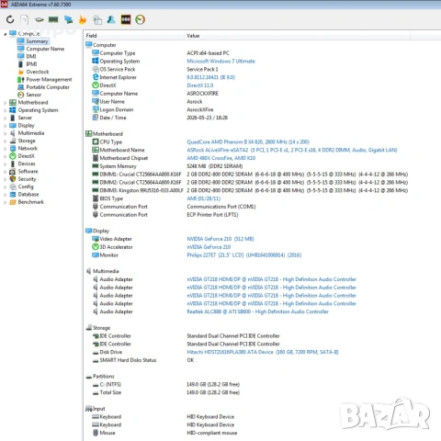
Task: Open the Microsoft Windows 7 Ultimate link
Action: click(220, 62)
